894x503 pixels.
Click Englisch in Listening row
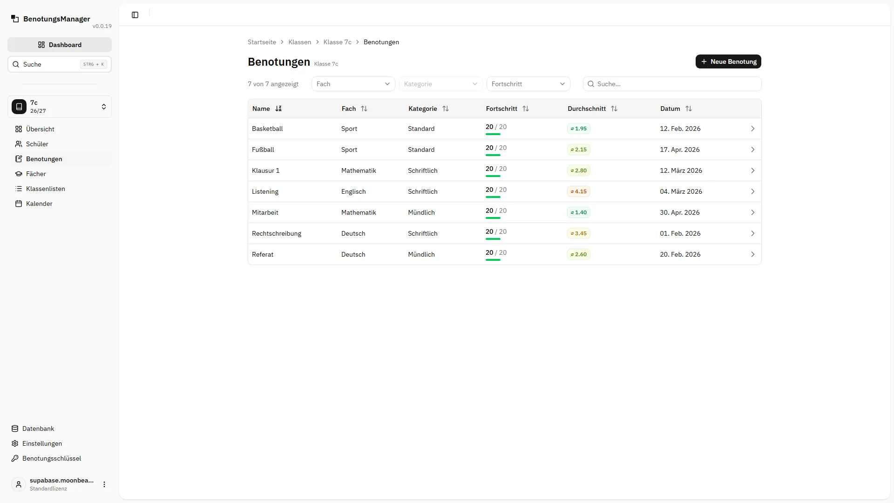353,191
